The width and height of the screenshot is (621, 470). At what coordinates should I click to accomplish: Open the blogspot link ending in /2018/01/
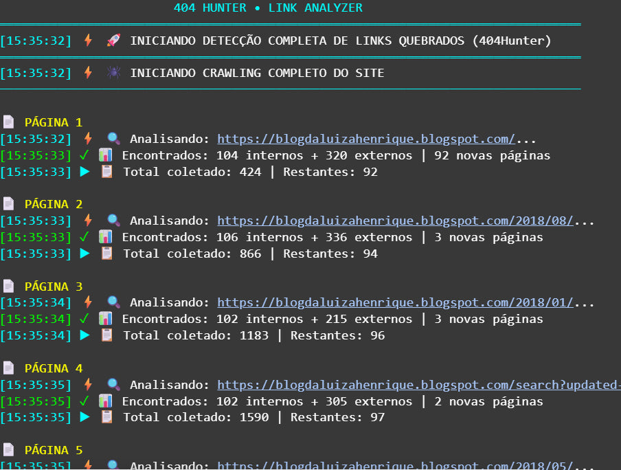point(395,302)
